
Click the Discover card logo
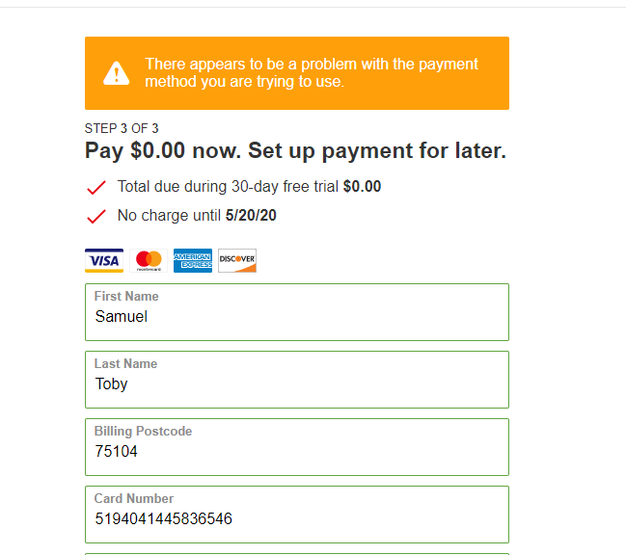(x=237, y=260)
